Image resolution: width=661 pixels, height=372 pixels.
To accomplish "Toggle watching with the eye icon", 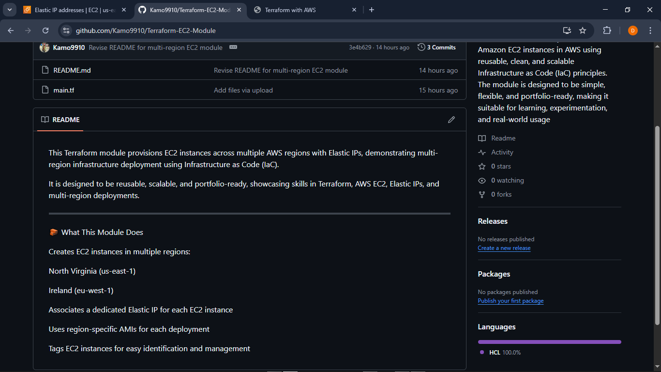I will (482, 180).
